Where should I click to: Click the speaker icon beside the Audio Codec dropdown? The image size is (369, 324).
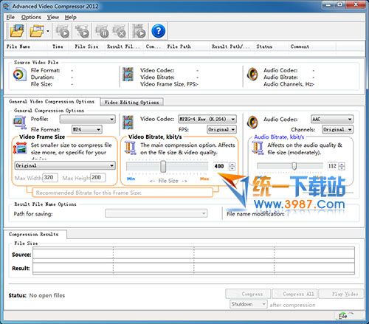pyautogui.click(x=252, y=122)
